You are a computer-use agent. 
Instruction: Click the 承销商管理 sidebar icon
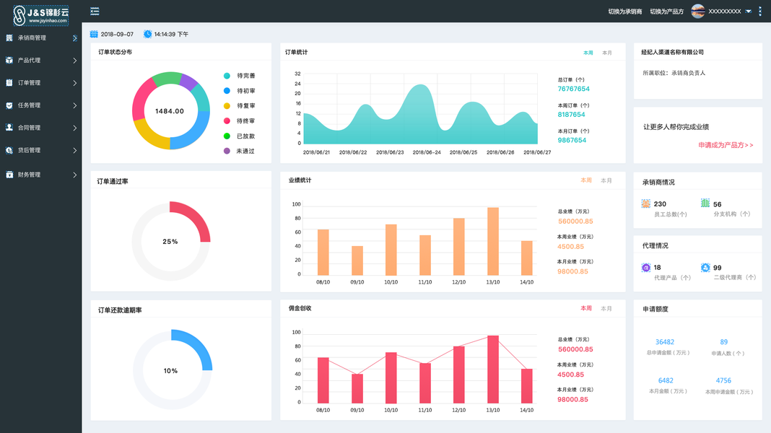(9, 38)
